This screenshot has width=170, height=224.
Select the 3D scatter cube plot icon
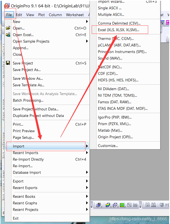click(115, 205)
